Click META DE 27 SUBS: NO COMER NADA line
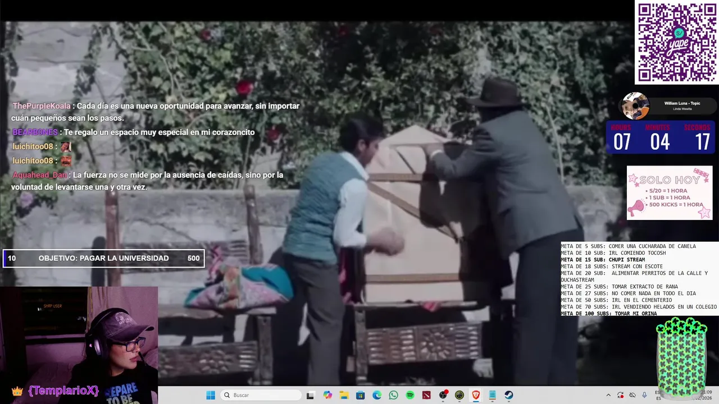719x404 pixels. pos(628,293)
